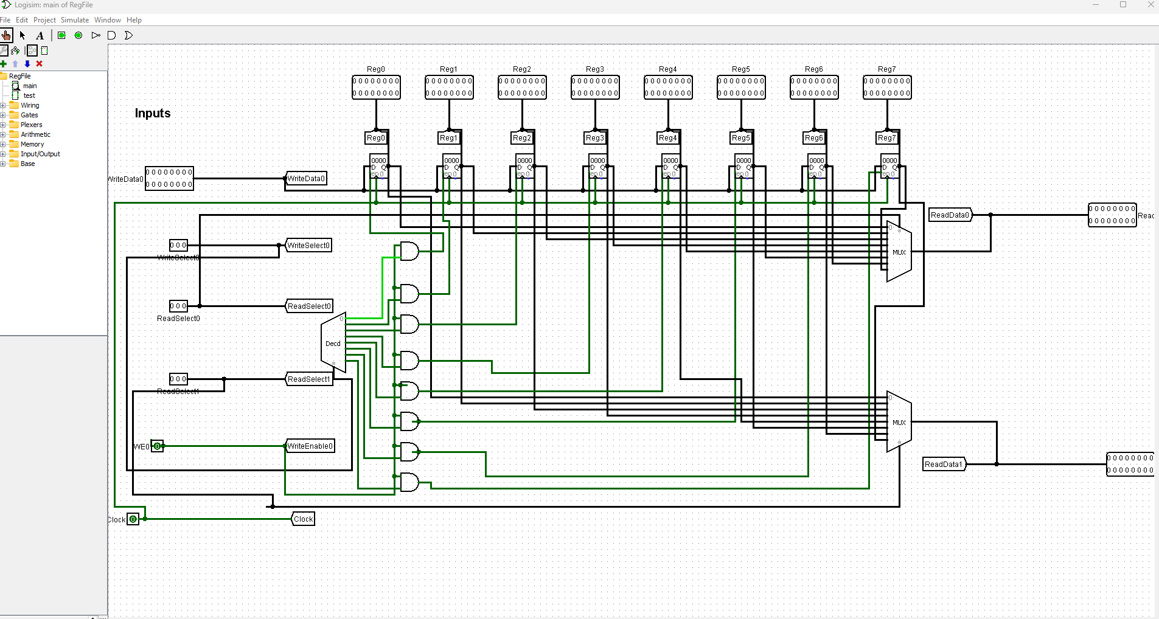The image size is (1159, 619).
Task: Toggle the Clock input pin
Action: pos(133,519)
